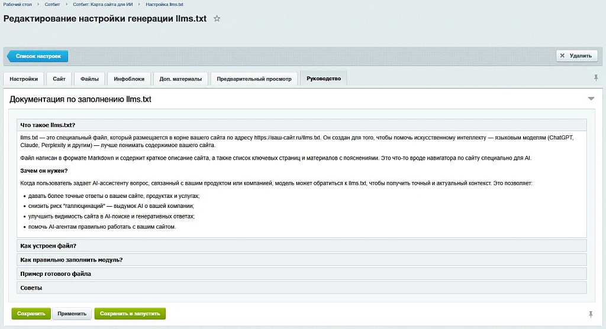Click bullet 'улучшить видимость сайта в AI-поиске'

[111, 216]
